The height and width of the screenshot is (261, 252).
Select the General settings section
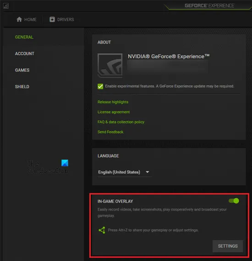(24, 37)
